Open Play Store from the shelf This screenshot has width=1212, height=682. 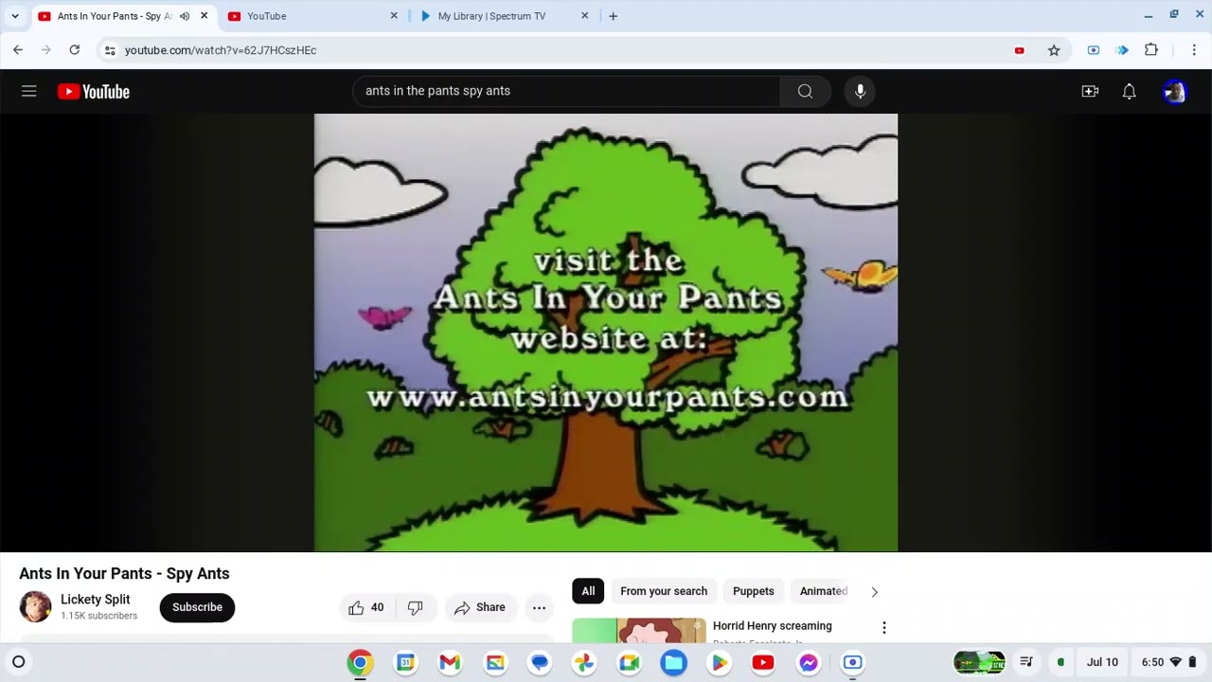(719, 663)
